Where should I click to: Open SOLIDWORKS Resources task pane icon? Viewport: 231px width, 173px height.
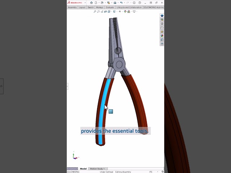pyautogui.click(x=162, y=19)
